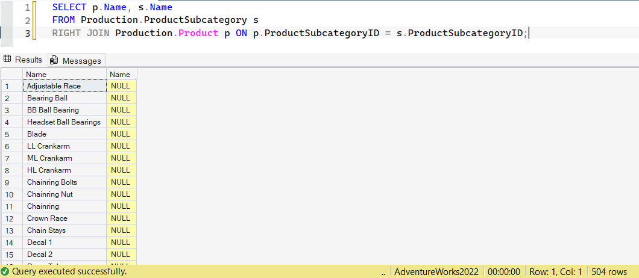Select the HL Crankarm cell
Image resolution: width=639 pixels, height=278 pixels.
[65, 170]
